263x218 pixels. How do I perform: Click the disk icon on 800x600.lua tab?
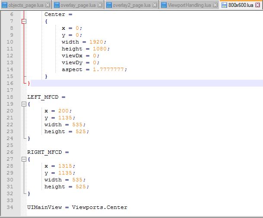(x=224, y=5)
